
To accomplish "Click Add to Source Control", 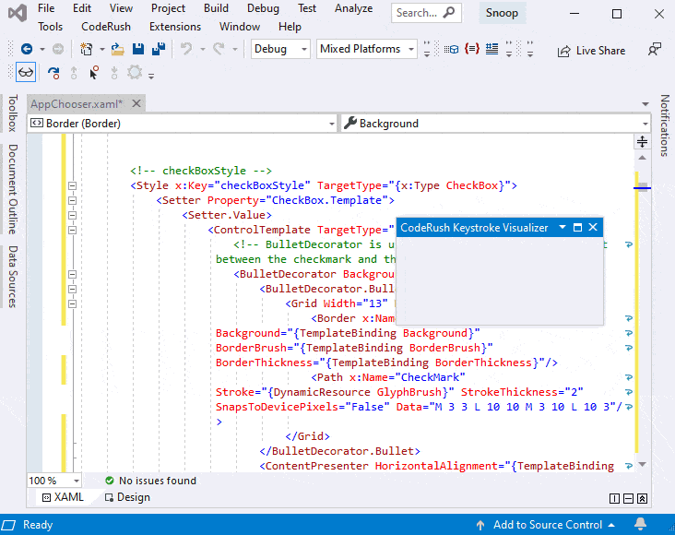I will (546, 525).
